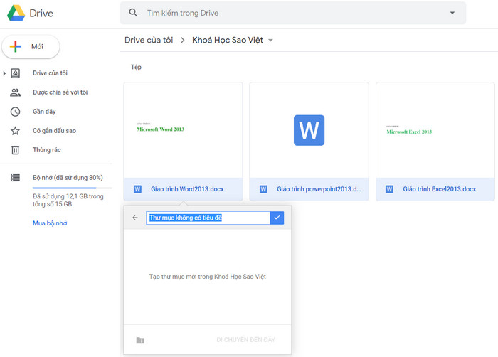Click the My Drive sidebar icon

click(x=15, y=73)
